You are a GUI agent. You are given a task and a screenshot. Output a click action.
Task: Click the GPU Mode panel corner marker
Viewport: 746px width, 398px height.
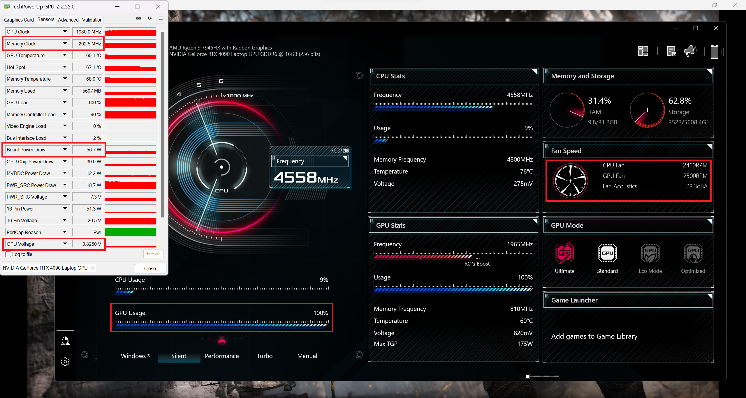tap(710, 221)
